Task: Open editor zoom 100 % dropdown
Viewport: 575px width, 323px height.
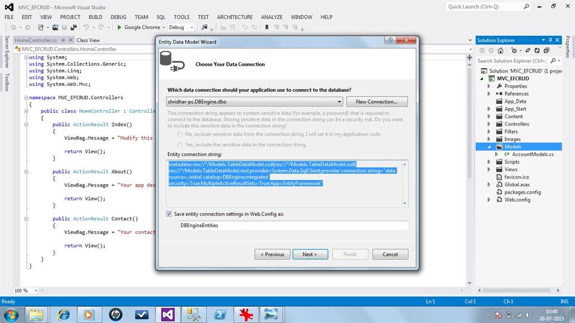Action: (x=35, y=291)
